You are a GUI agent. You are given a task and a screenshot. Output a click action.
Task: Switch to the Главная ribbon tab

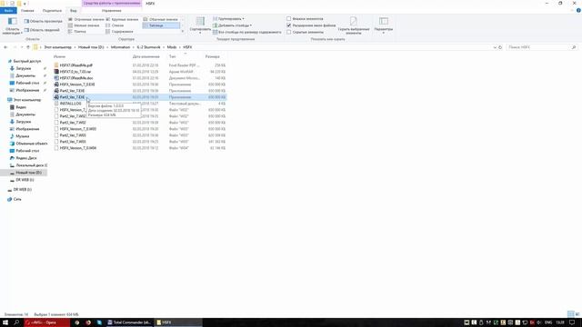27,11
